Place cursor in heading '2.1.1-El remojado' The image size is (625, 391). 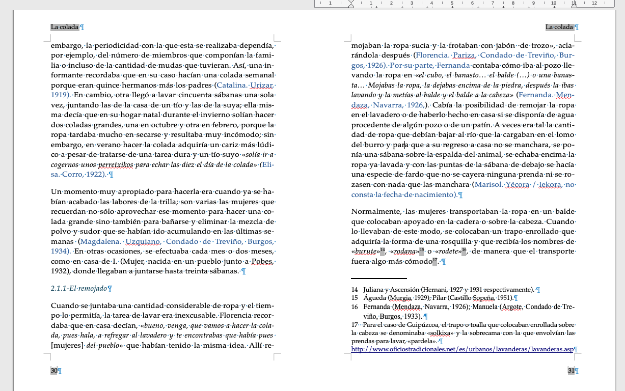(79, 288)
